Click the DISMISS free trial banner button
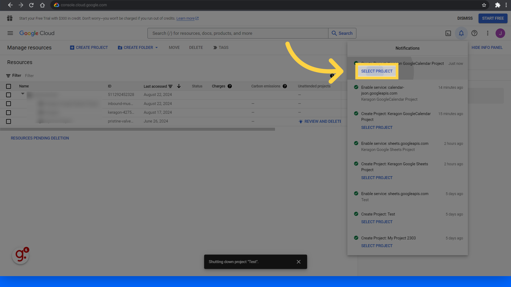The height and width of the screenshot is (287, 511). [x=465, y=18]
